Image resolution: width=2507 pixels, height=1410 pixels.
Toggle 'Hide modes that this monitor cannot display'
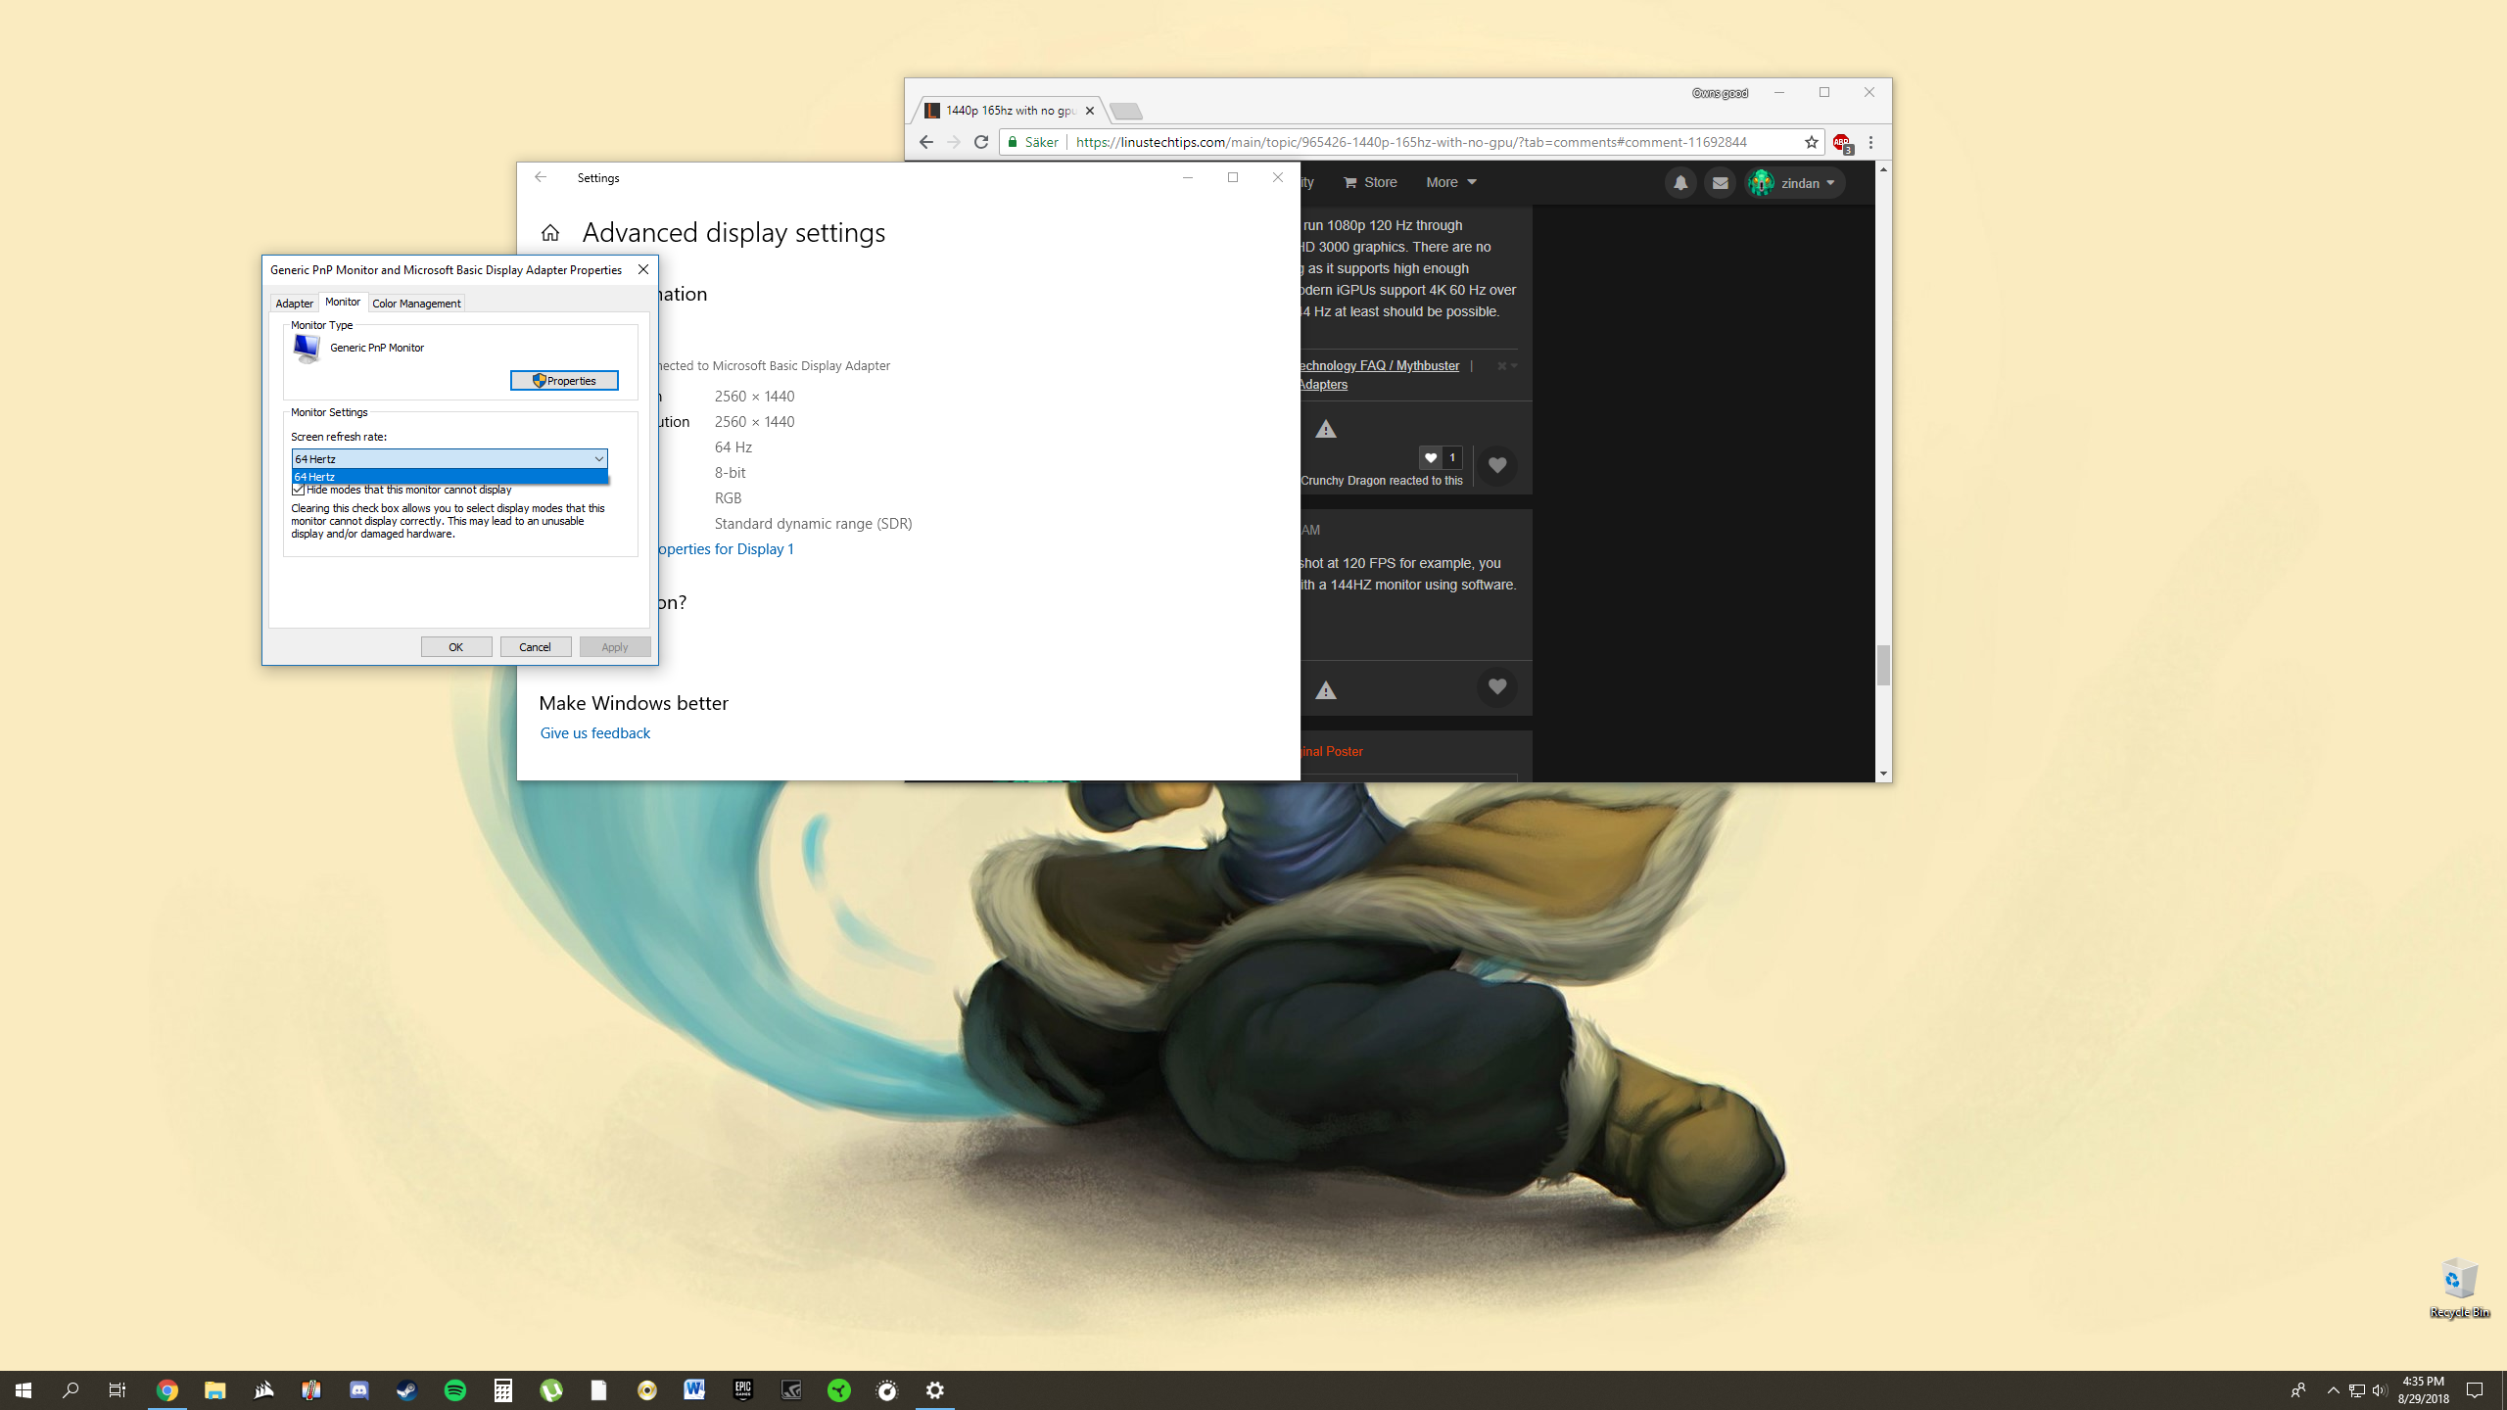coord(299,490)
